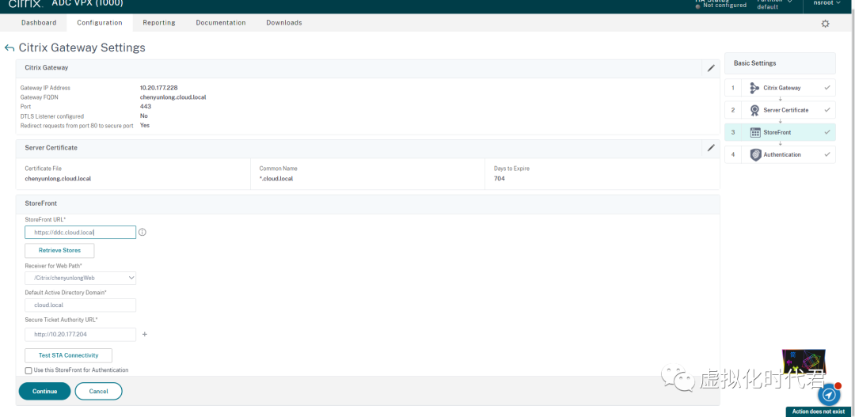The height and width of the screenshot is (417, 855).
Task: Open settings gear icon at top right
Action: click(825, 24)
